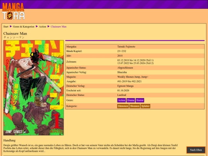Click the status Laufend

click(x=122, y=95)
